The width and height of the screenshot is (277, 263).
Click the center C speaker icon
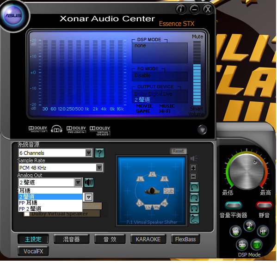[152, 174]
